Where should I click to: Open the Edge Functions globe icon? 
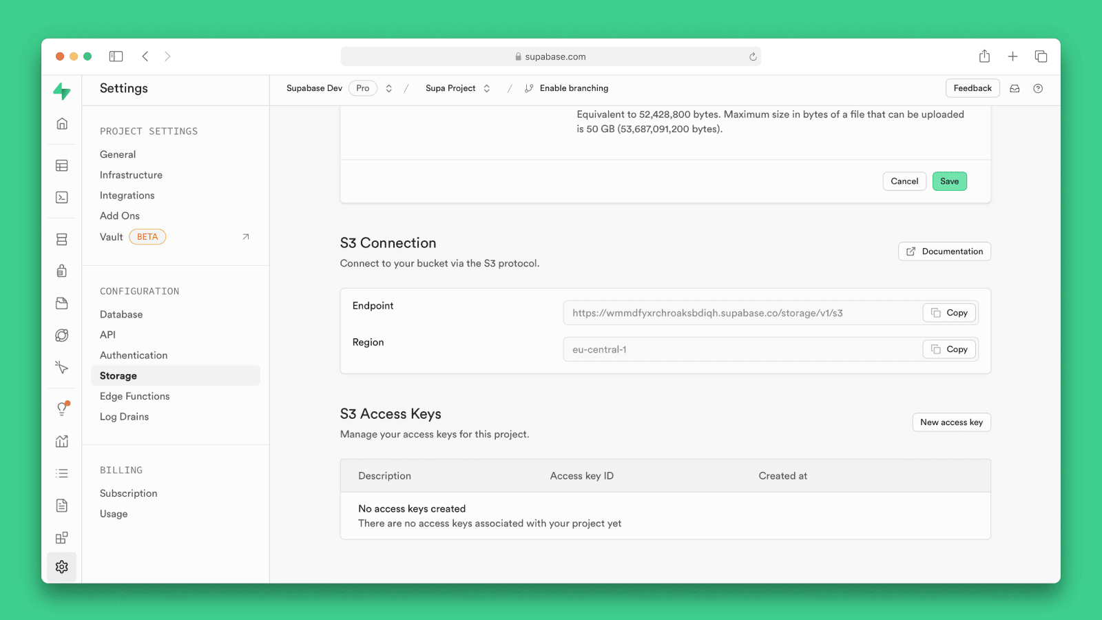(62, 335)
